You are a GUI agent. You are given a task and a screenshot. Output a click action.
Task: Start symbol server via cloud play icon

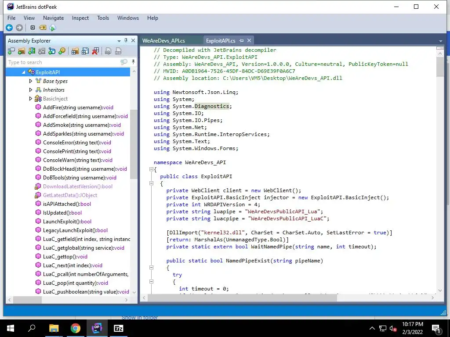(x=53, y=28)
